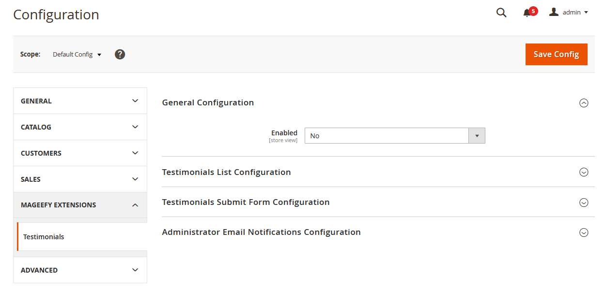Click the Testimonials List Configuration heading
The image size is (605, 290).
tap(226, 172)
